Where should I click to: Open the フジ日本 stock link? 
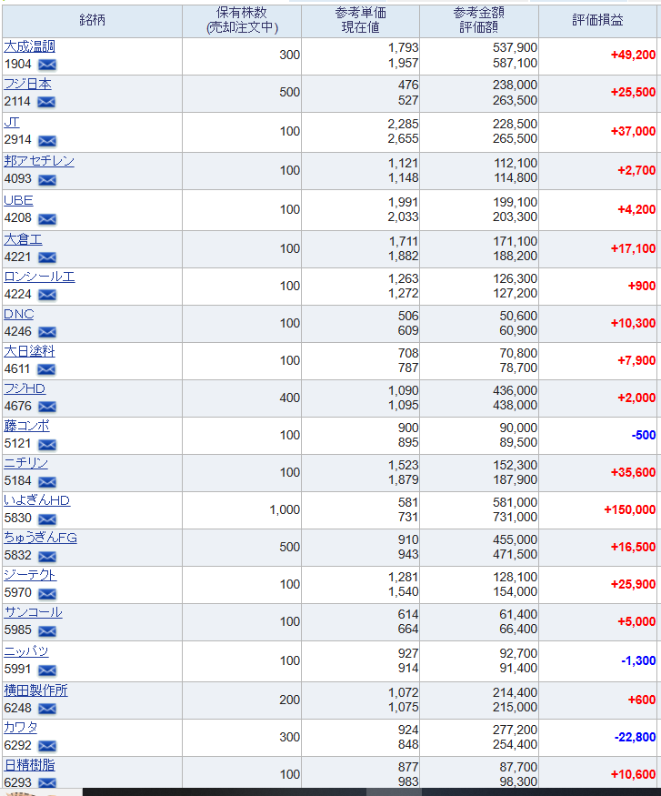tap(27, 84)
